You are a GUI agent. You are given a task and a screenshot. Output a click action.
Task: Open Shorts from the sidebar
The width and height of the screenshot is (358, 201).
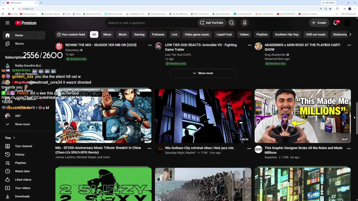tap(24, 44)
